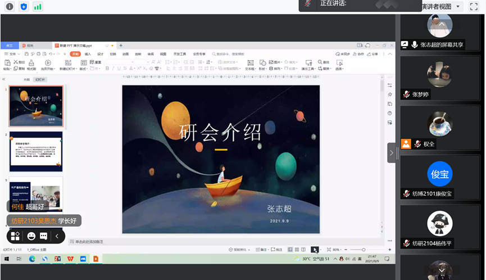Click the 格式刷 format painter icon
This screenshot has height=280, width=486.
click(31, 64)
